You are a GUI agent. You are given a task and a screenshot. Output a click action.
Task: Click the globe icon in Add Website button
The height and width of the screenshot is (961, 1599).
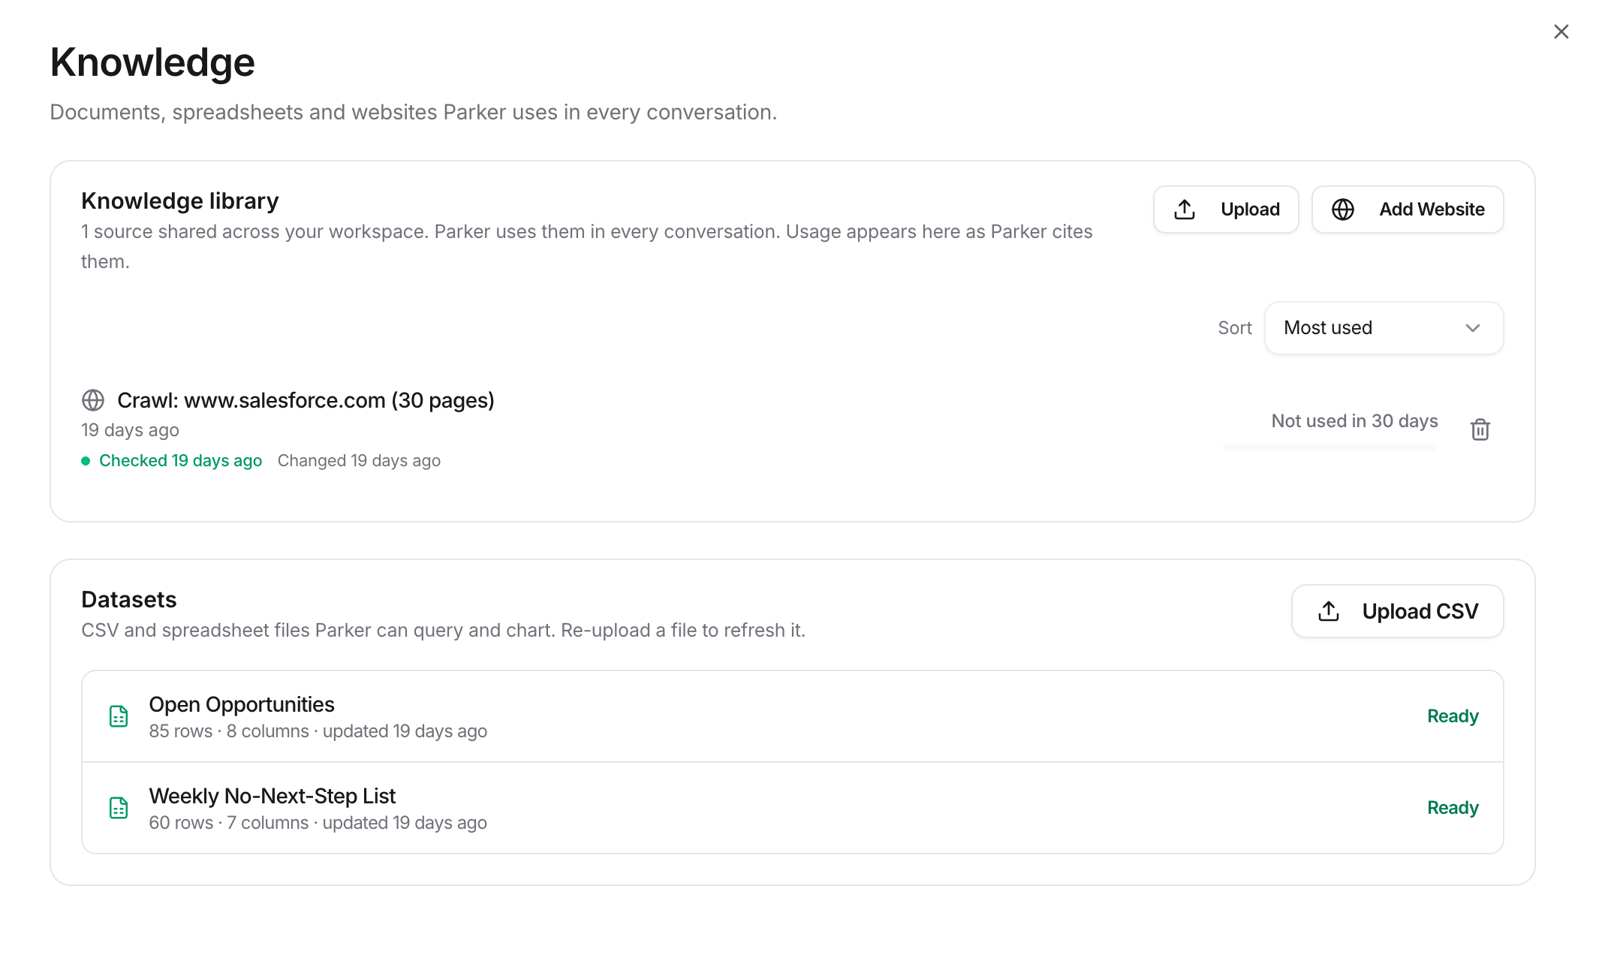coord(1343,209)
